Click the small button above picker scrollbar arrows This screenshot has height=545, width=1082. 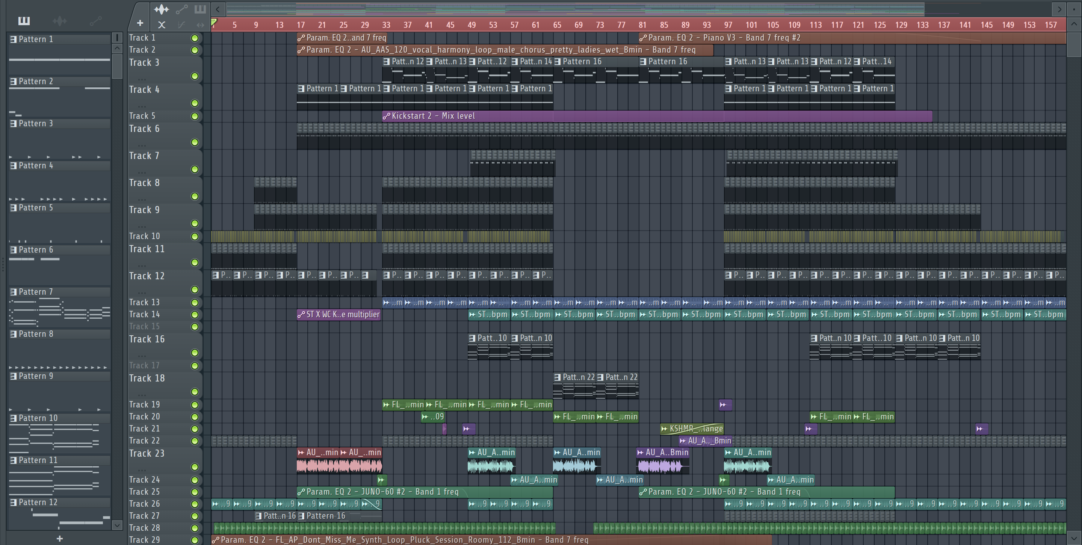click(x=117, y=38)
